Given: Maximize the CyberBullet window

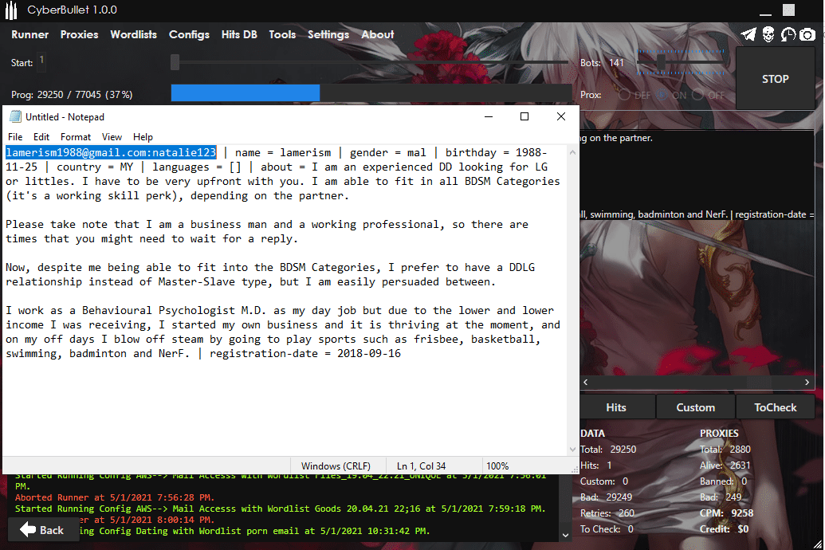Looking at the screenshot, I should click(x=788, y=10).
